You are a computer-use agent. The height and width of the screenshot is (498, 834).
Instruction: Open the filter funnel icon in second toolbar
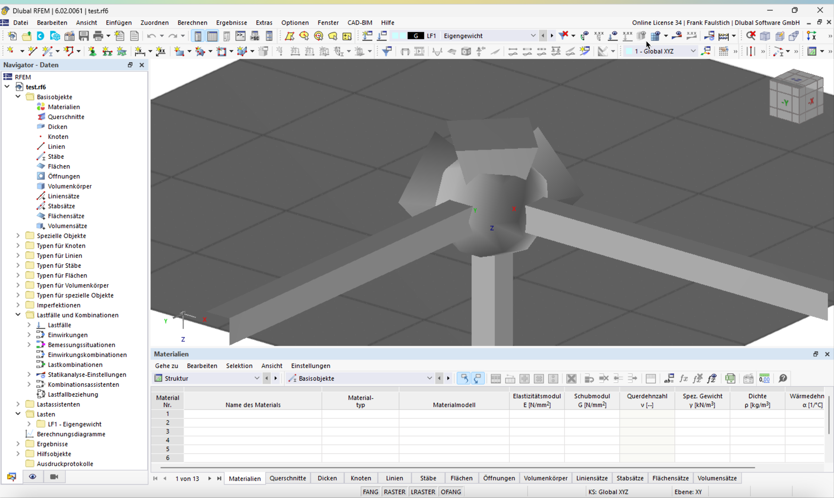point(387,51)
